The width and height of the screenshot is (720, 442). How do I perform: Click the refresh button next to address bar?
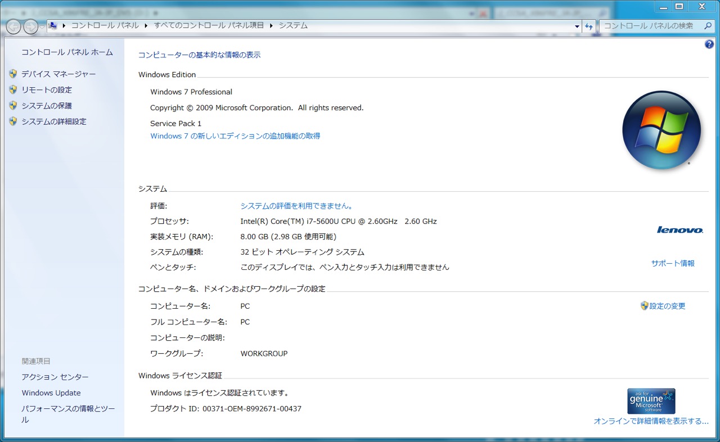click(x=589, y=26)
